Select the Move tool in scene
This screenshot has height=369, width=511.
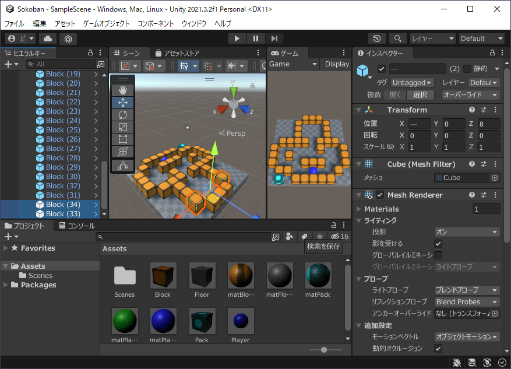pos(123,103)
